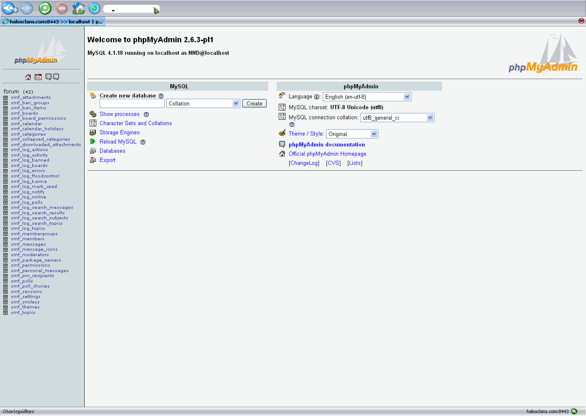The width and height of the screenshot is (586, 416).
Task: Click the green Reload page icon
Action: point(45,8)
